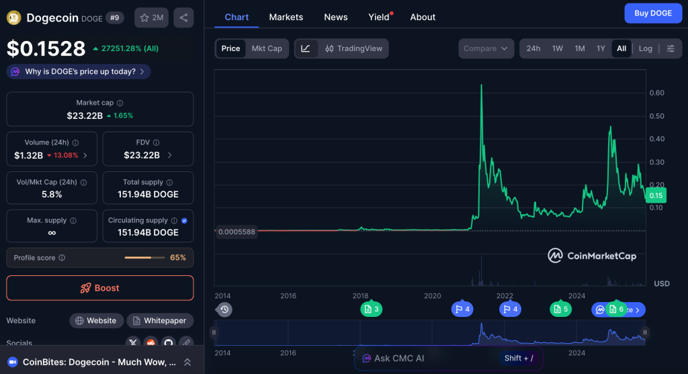Image resolution: width=688 pixels, height=374 pixels.
Task: Open the 2020 flag event marker
Action: point(462,309)
